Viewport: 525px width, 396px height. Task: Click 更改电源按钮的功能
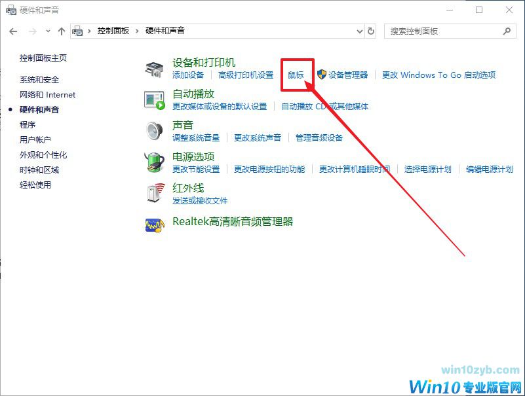269,170
